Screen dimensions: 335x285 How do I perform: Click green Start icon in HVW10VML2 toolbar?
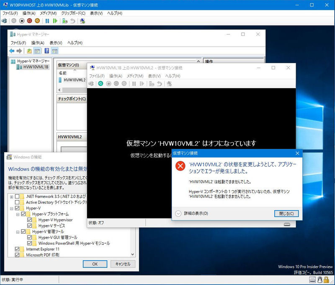(x=100, y=84)
